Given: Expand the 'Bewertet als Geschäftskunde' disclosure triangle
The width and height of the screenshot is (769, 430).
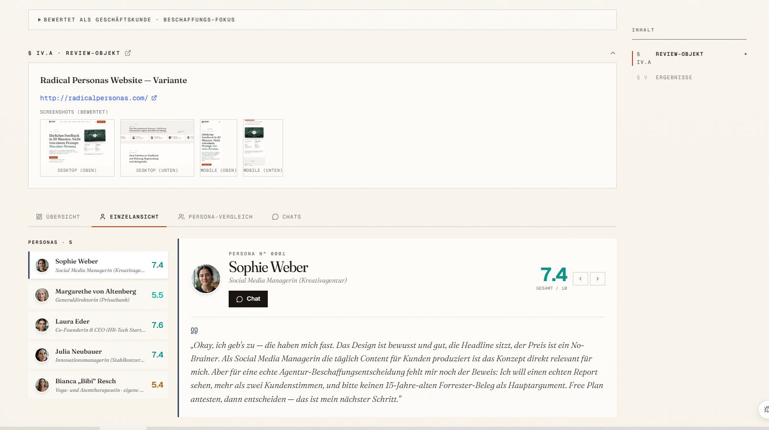Looking at the screenshot, I should pos(40,20).
